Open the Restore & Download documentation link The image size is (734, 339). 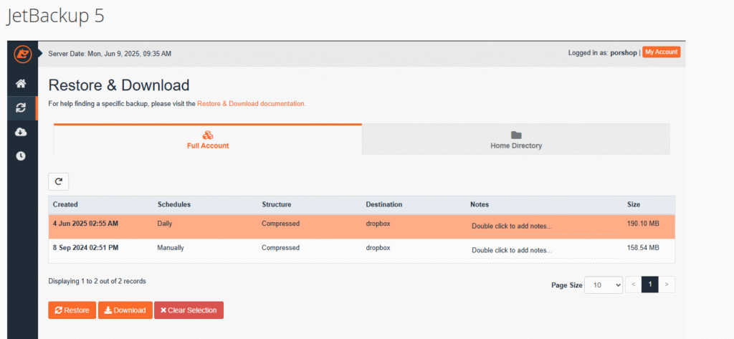(252, 103)
